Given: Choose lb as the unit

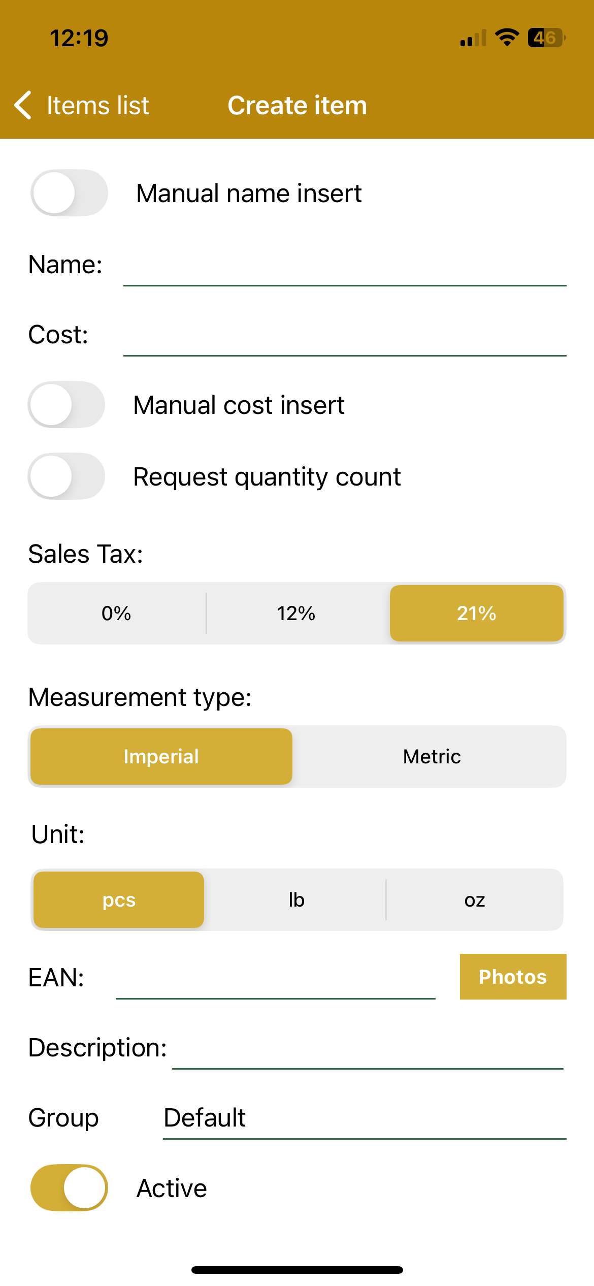Looking at the screenshot, I should [296, 899].
